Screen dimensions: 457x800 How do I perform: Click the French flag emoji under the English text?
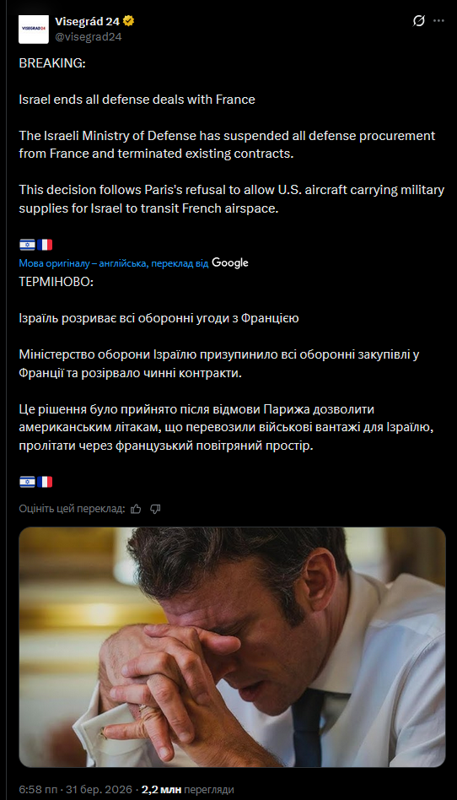tap(45, 245)
